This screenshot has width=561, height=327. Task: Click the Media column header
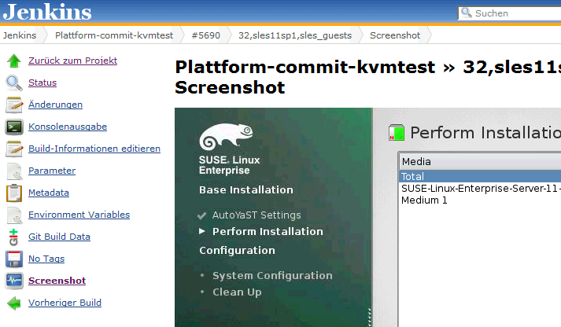click(x=480, y=161)
